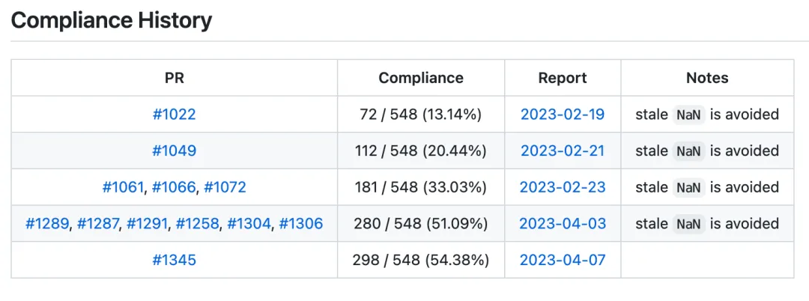Open the #1061 pull request

click(123, 187)
